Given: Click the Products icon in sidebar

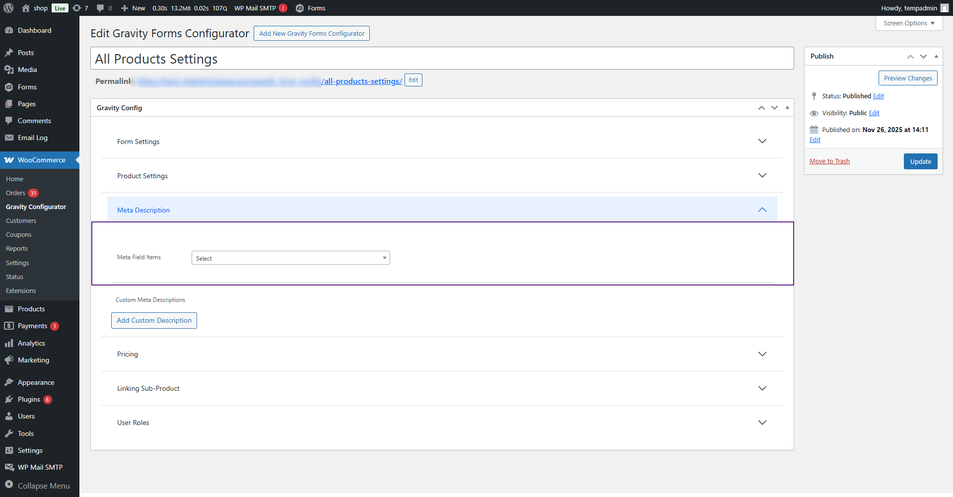Looking at the screenshot, I should 9,309.
